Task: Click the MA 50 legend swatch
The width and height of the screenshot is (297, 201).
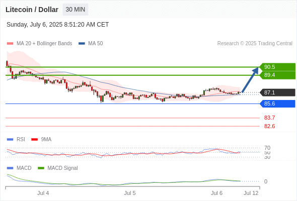Action: (82, 44)
